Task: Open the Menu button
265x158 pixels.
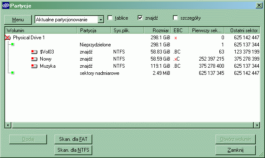Action: point(18,20)
